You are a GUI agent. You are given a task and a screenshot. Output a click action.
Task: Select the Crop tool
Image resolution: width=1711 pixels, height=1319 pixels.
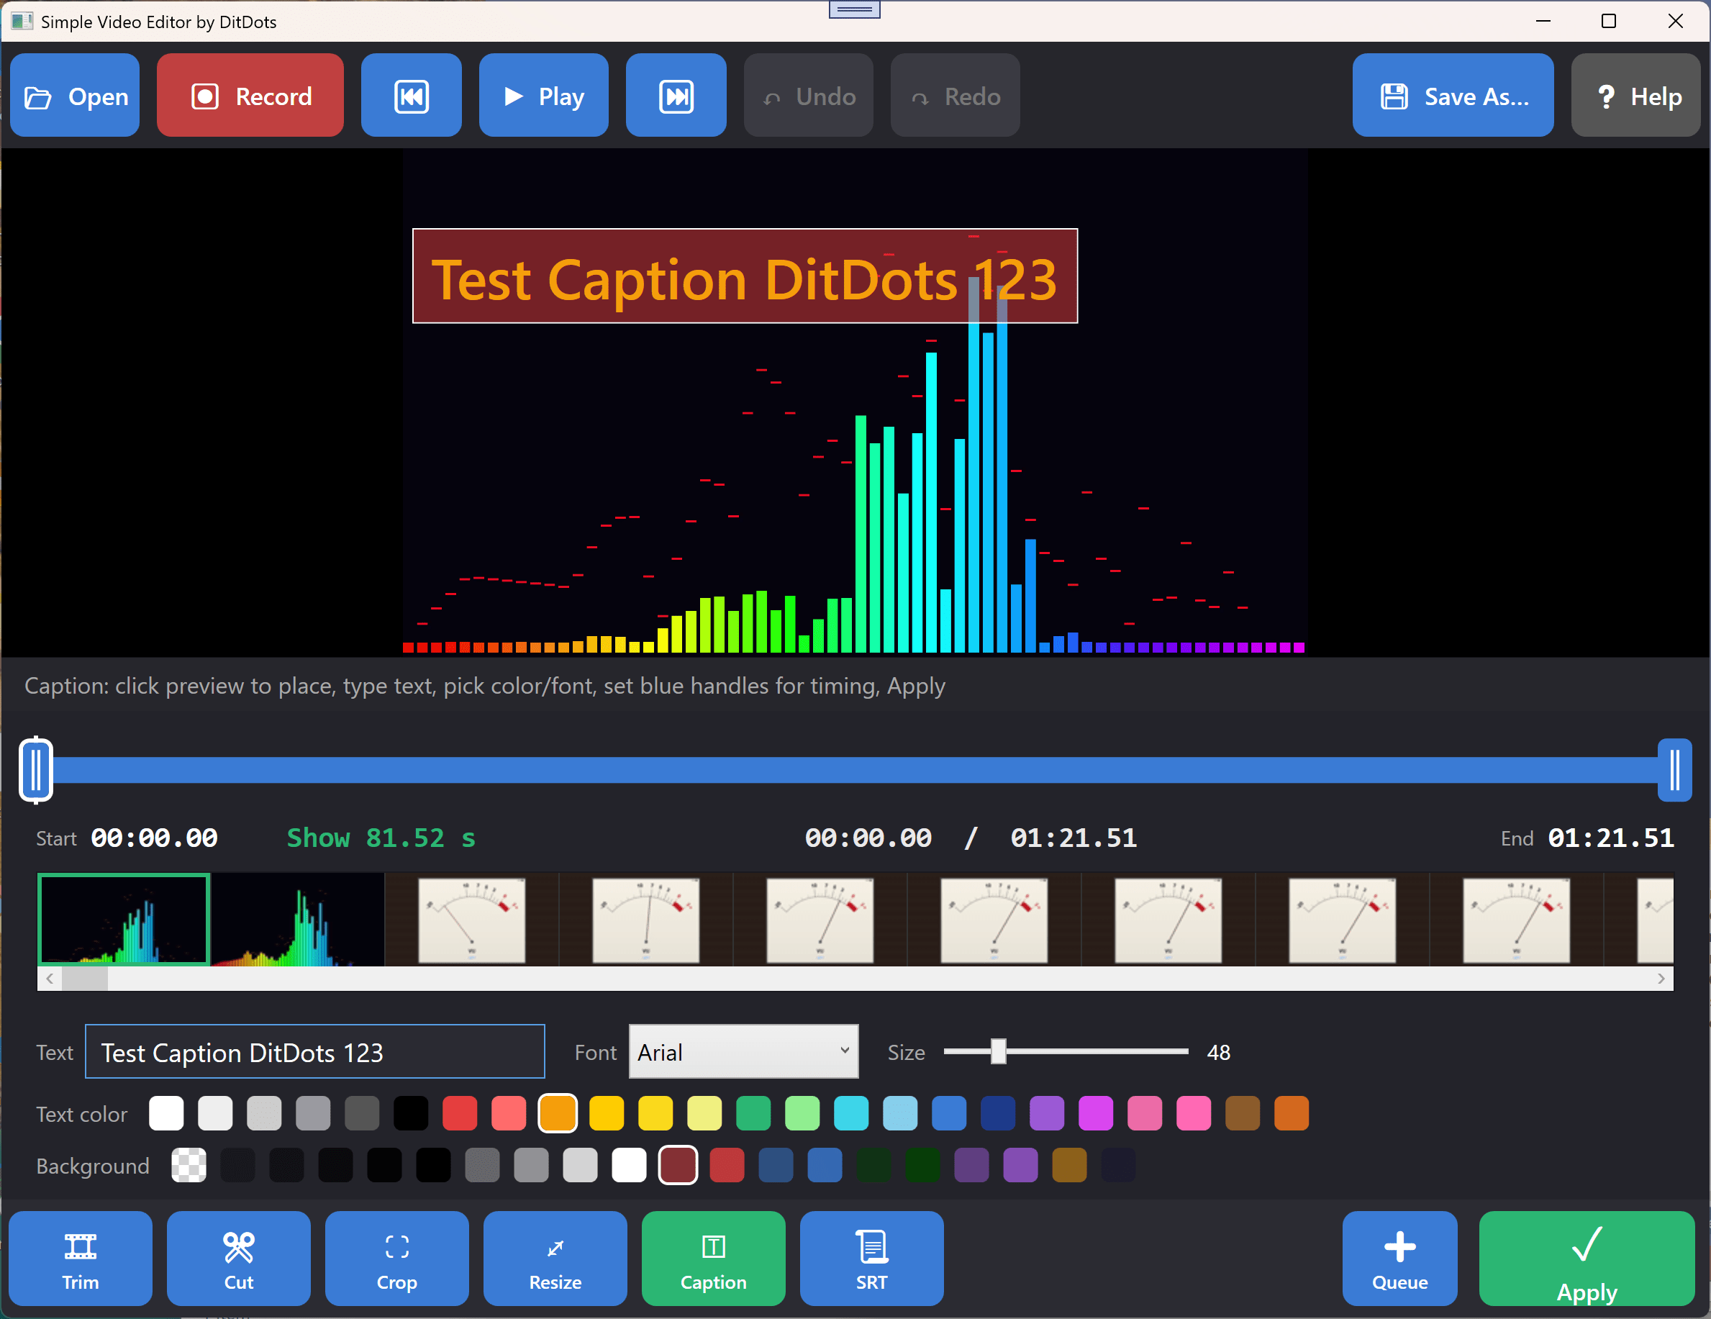pos(397,1259)
